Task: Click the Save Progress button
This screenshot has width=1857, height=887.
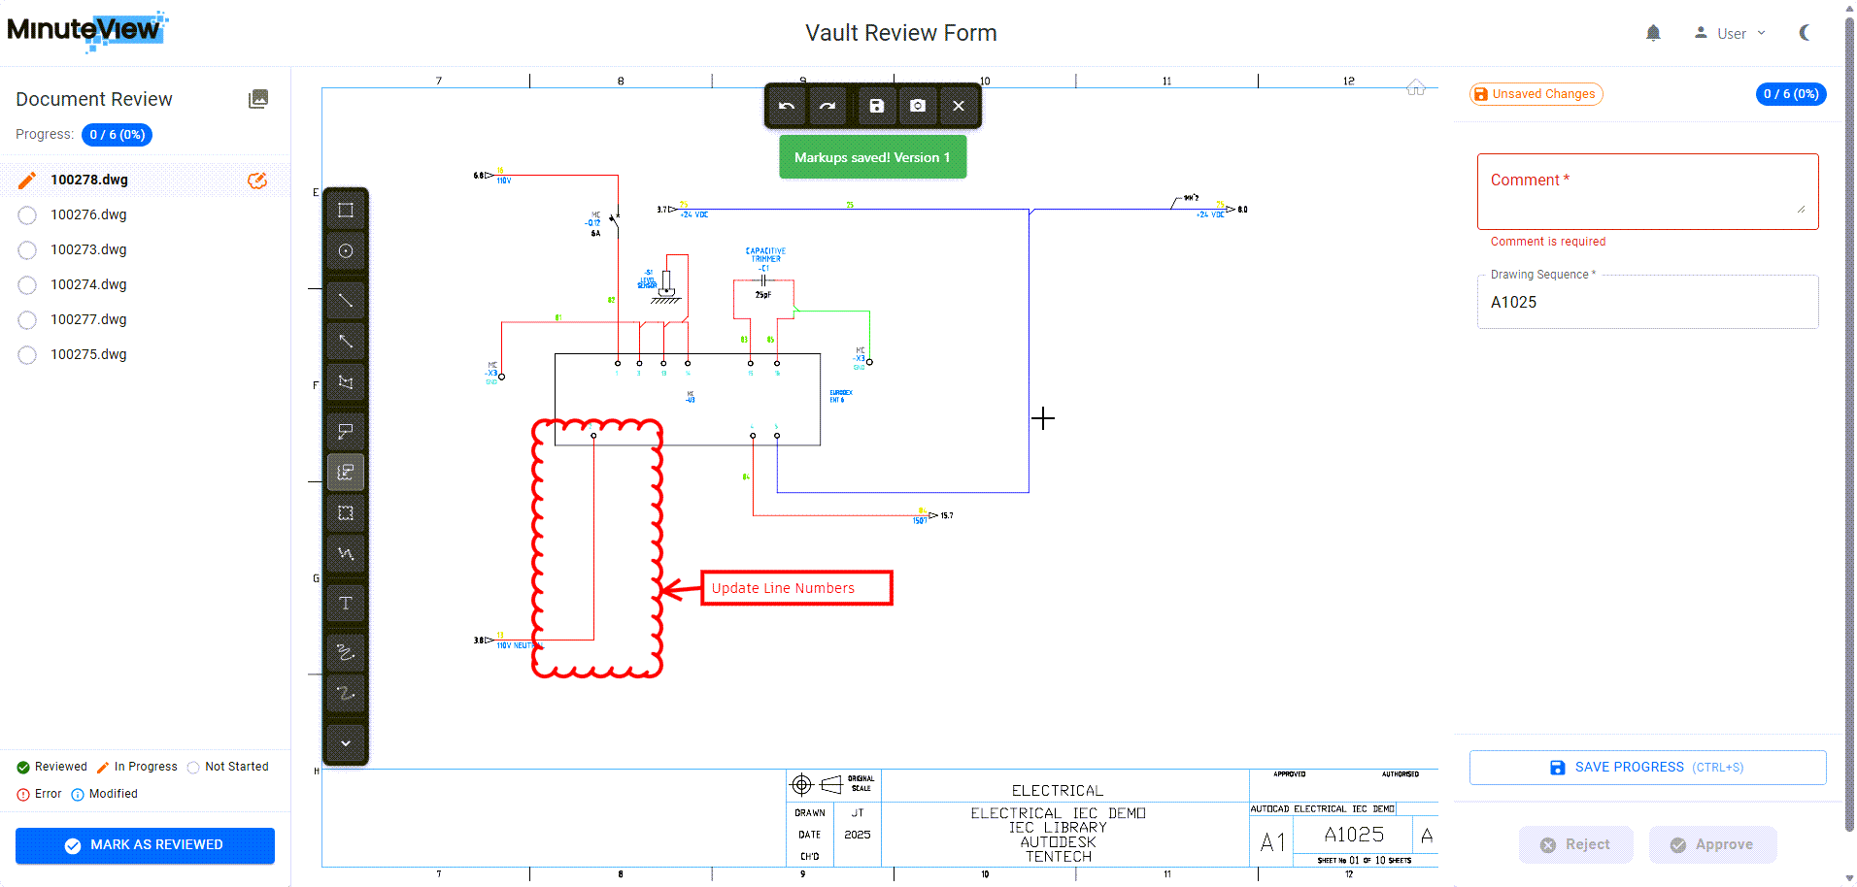Action: (x=1647, y=768)
